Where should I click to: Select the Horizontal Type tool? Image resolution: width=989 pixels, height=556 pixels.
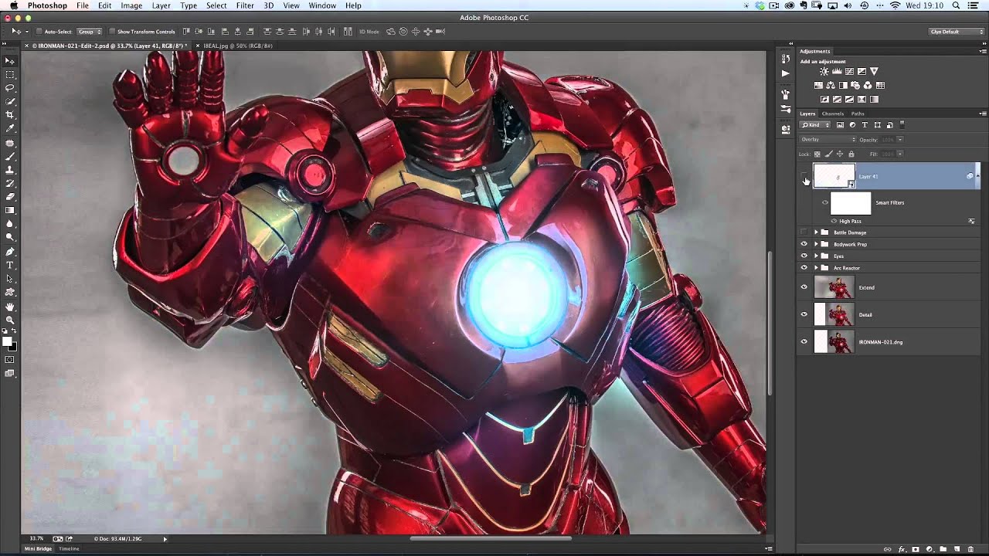click(10, 265)
